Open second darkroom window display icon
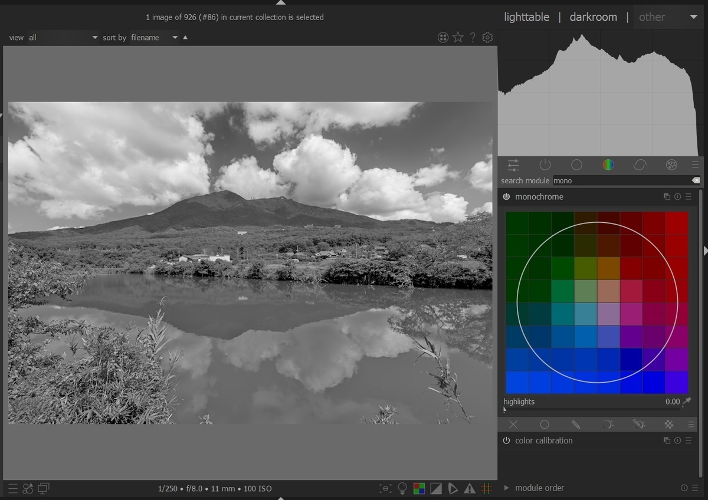Image resolution: width=708 pixels, height=500 pixels. 44,488
